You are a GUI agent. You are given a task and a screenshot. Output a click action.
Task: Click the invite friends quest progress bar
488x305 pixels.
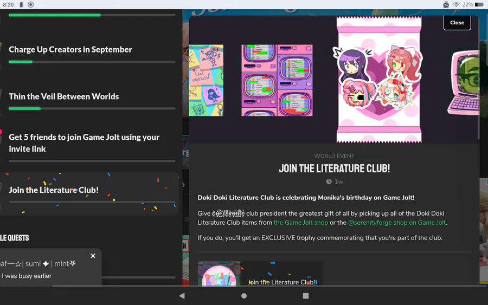click(x=92, y=161)
